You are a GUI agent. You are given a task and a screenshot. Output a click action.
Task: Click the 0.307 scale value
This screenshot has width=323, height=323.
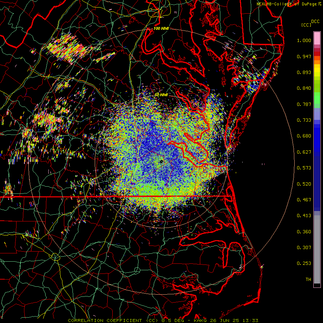(x=304, y=248)
